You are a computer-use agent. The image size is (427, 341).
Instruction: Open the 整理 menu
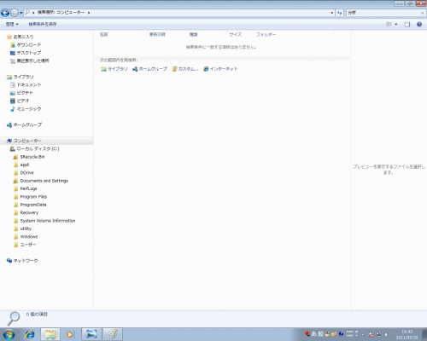(x=12, y=24)
